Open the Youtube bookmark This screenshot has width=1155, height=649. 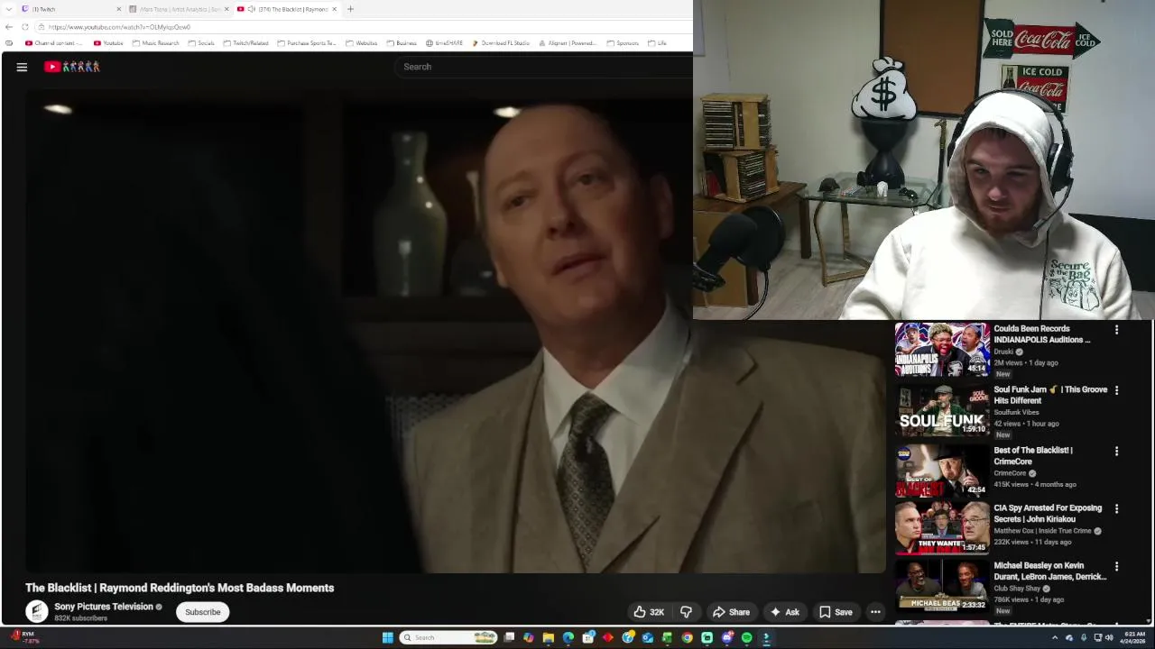[108, 43]
